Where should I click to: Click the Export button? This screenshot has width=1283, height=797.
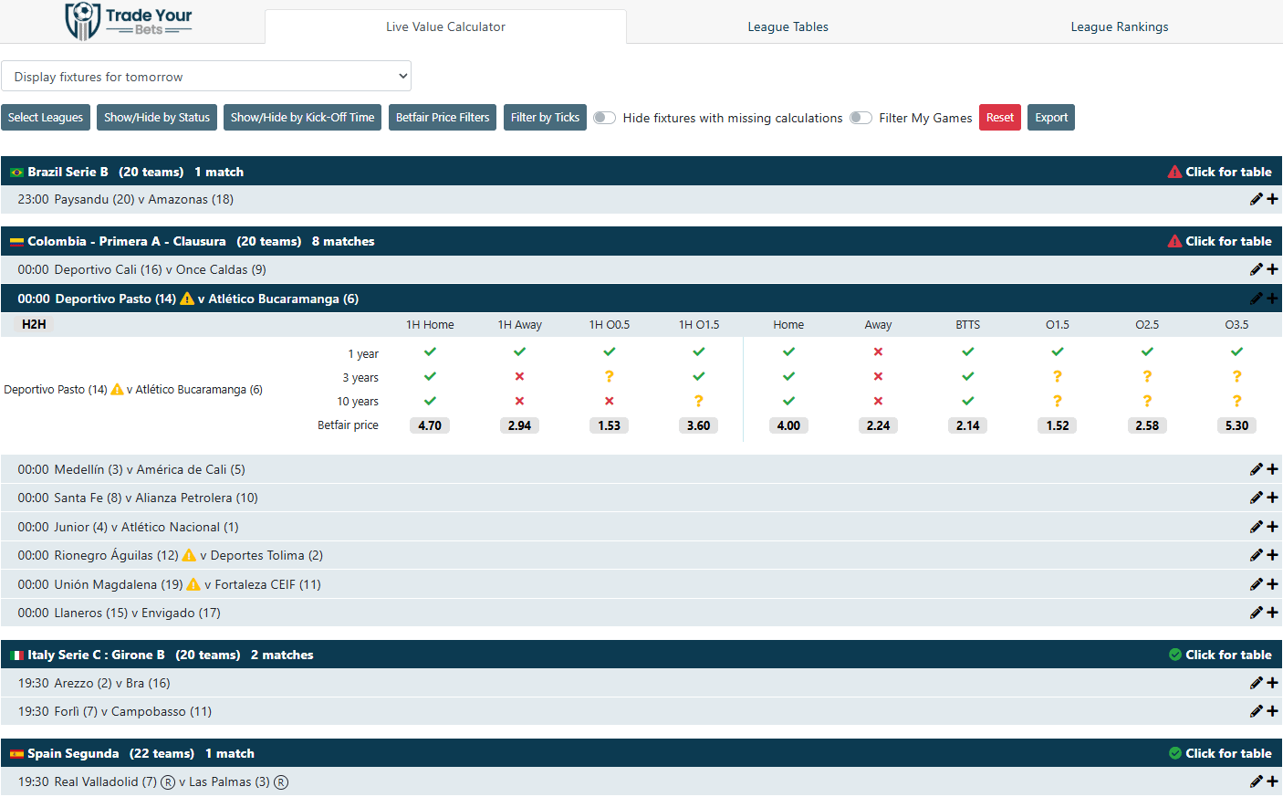[x=1050, y=117]
